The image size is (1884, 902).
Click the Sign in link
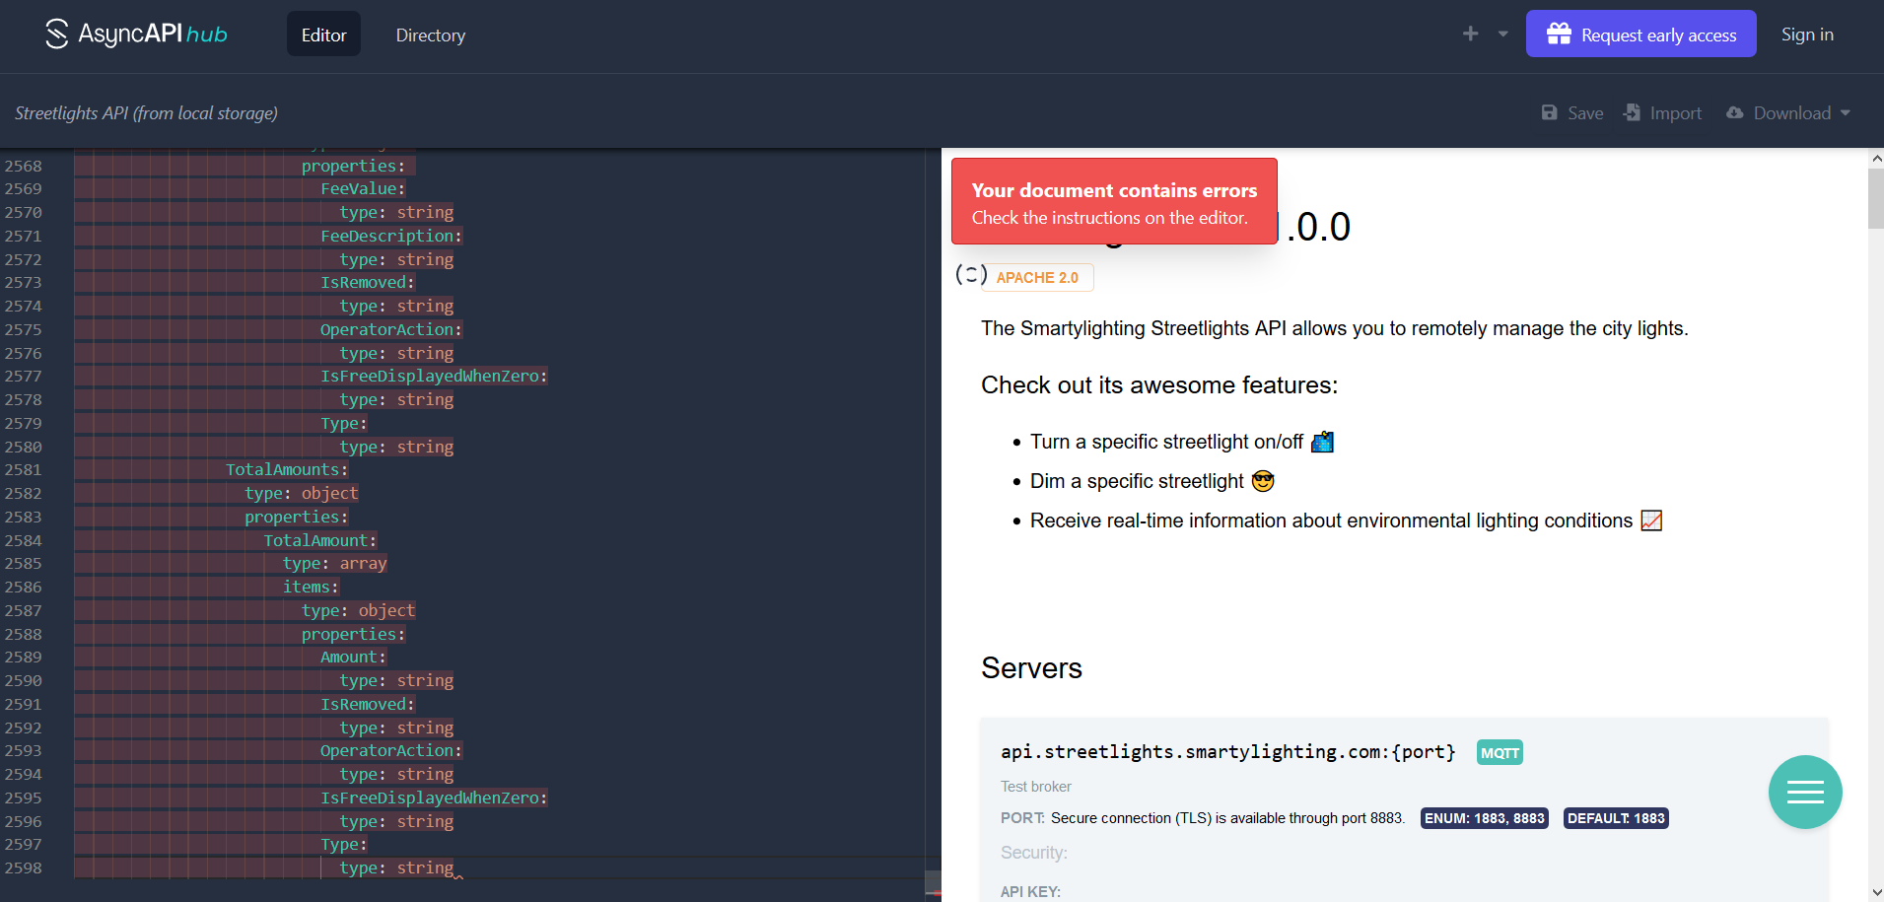[x=1807, y=35]
